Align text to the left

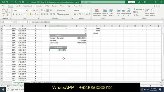click(x=42, y=14)
